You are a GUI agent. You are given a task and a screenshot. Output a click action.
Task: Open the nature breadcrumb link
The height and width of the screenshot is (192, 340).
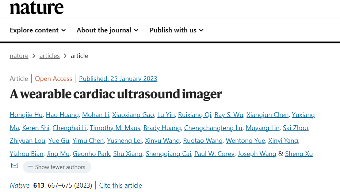pos(19,56)
